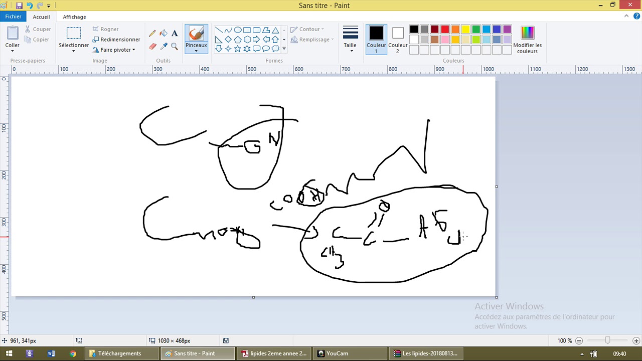Click the Save icon in quick access toolbar
Image resolution: width=642 pixels, height=361 pixels.
point(19,6)
